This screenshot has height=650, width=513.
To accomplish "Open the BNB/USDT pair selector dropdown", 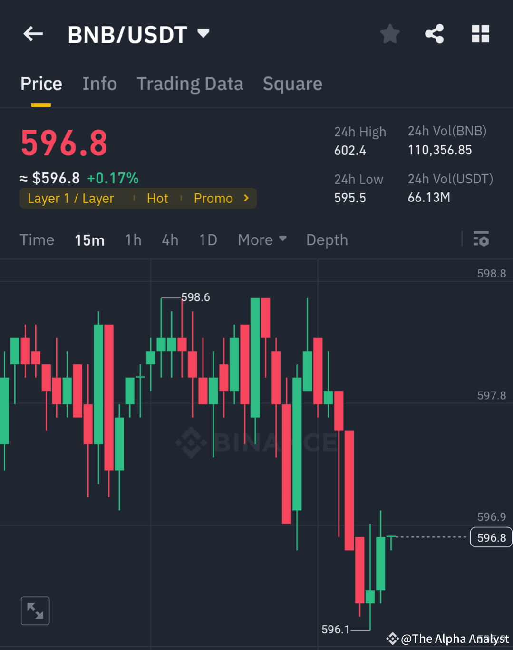I will click(x=203, y=33).
